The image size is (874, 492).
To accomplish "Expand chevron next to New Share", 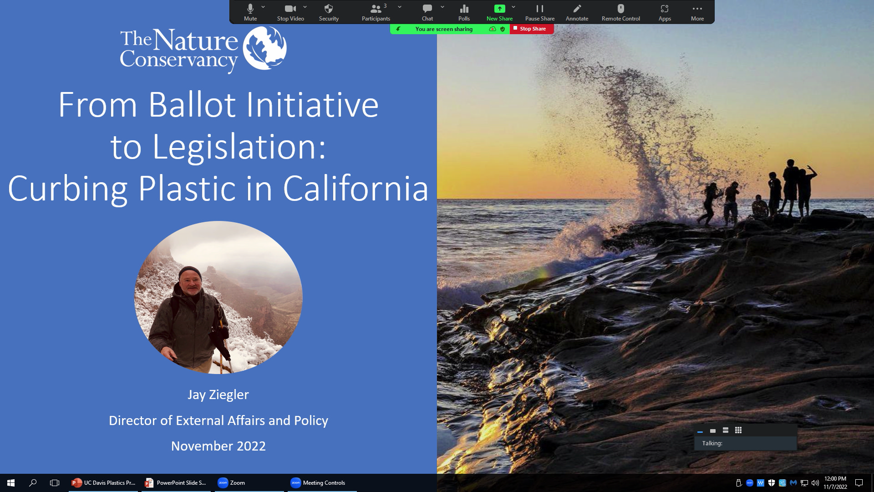I will click(513, 7).
